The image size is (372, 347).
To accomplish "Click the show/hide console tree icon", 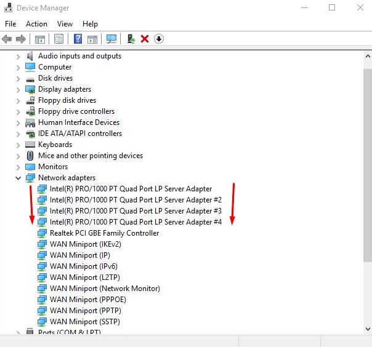I will (x=39, y=39).
